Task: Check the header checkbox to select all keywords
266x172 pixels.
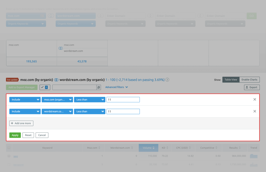Action: [9, 148]
